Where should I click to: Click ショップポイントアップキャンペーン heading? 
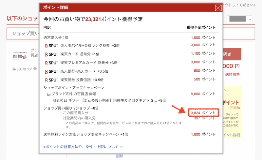click(74, 88)
